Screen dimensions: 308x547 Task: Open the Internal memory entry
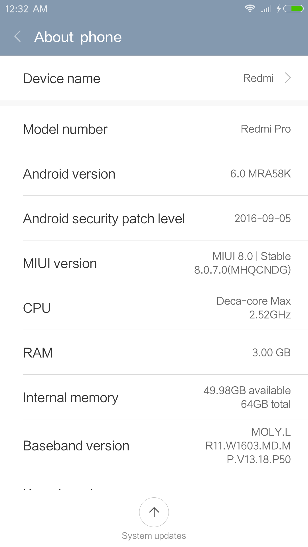(154, 397)
